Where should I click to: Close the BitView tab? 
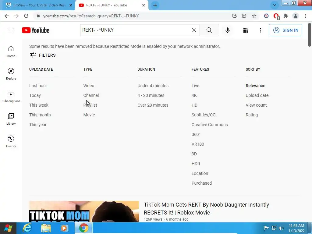71,5
